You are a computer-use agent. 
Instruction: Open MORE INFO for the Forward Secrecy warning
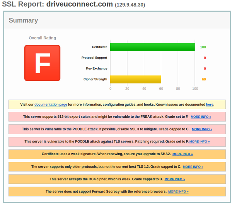(x=178, y=192)
